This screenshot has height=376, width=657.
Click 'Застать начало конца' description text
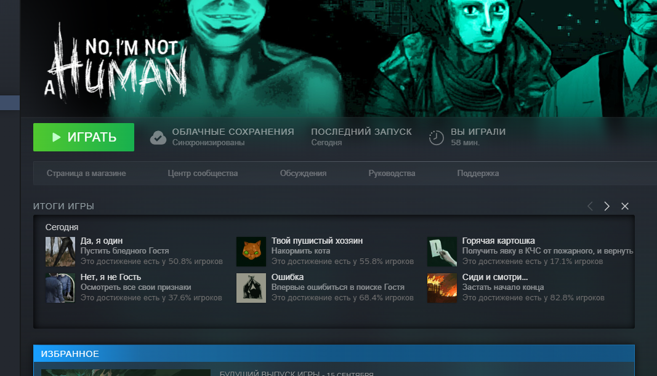point(503,287)
